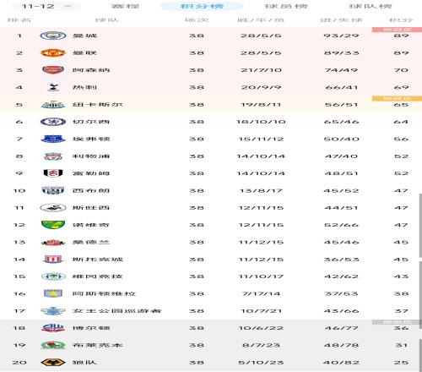The image size is (422, 372).
Task: Click the Wigan (维冈竞技) crest icon
Action: [53, 276]
